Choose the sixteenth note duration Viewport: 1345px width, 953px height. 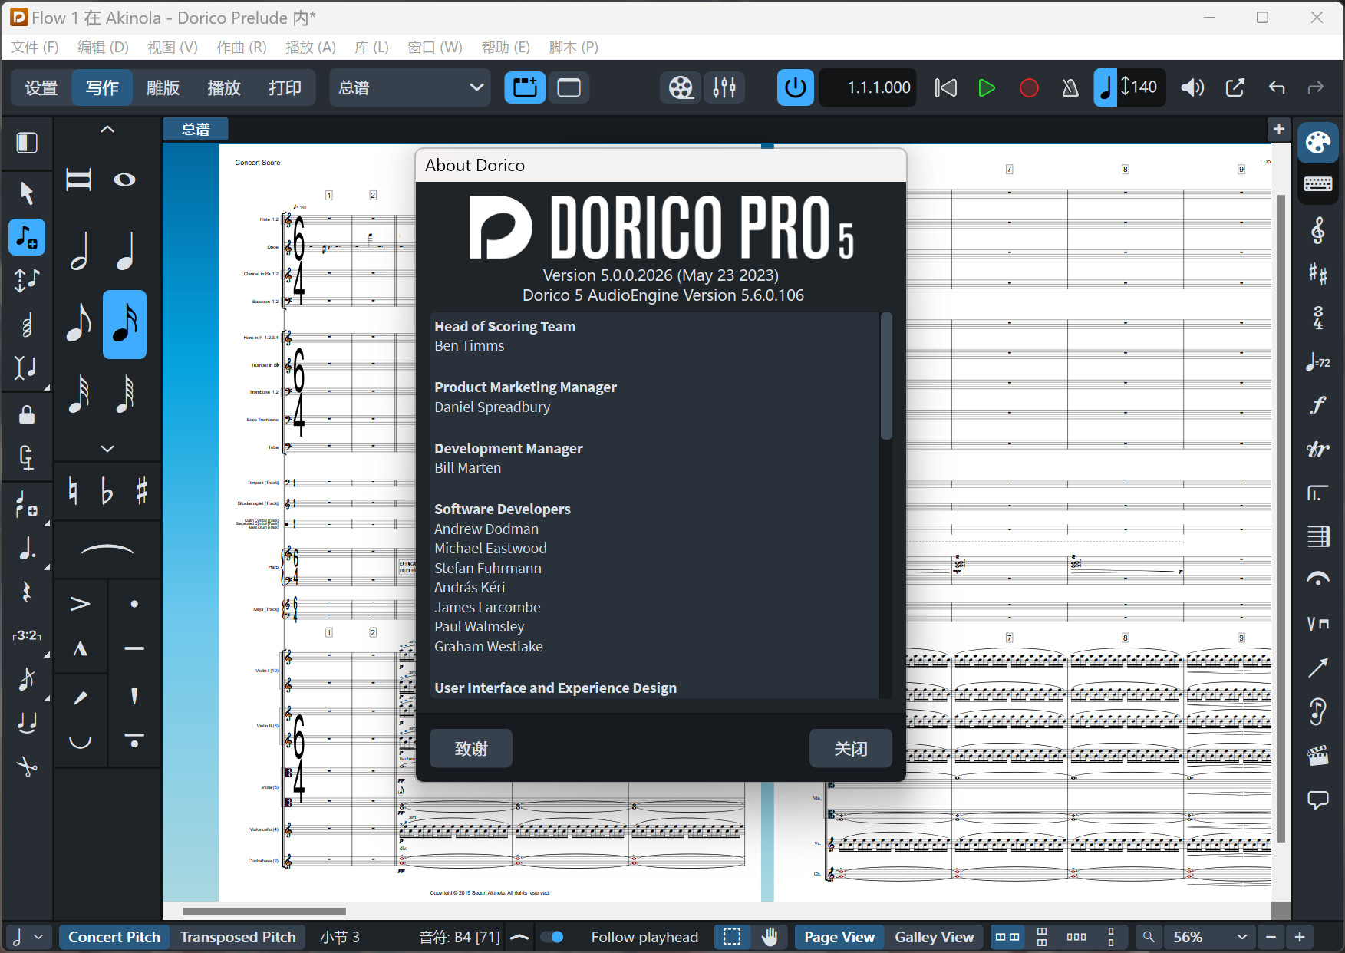click(x=125, y=324)
